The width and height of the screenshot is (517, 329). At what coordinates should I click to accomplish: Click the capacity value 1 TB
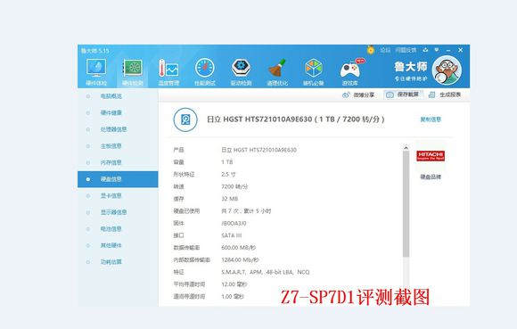(227, 162)
